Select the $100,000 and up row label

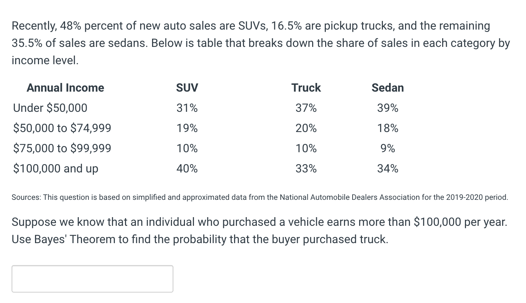56,168
